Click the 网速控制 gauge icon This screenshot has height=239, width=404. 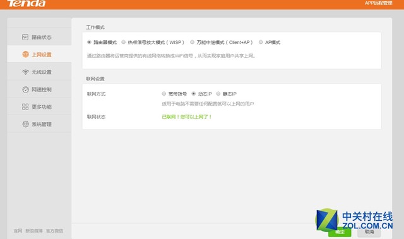(x=25, y=89)
